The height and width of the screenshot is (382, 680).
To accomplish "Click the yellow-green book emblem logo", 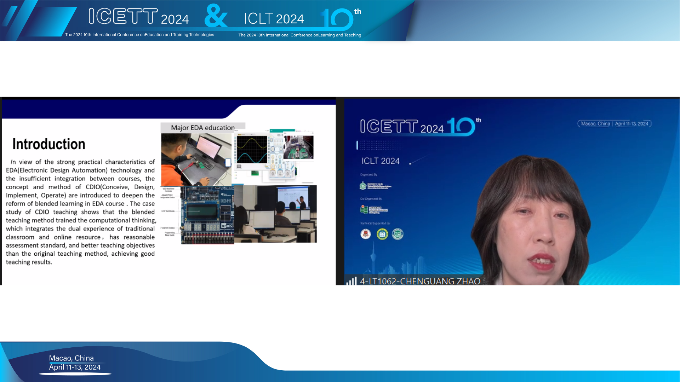I will pyautogui.click(x=382, y=234).
